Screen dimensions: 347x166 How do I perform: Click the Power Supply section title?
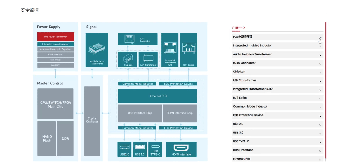[x=49, y=27]
